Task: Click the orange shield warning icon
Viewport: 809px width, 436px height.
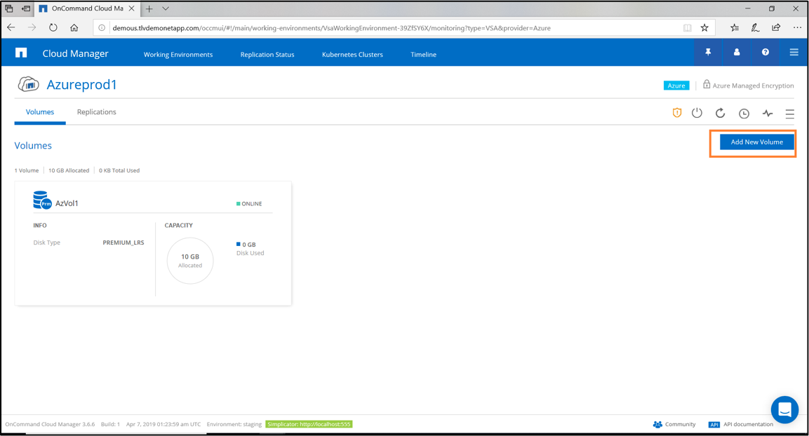Action: 676,113
